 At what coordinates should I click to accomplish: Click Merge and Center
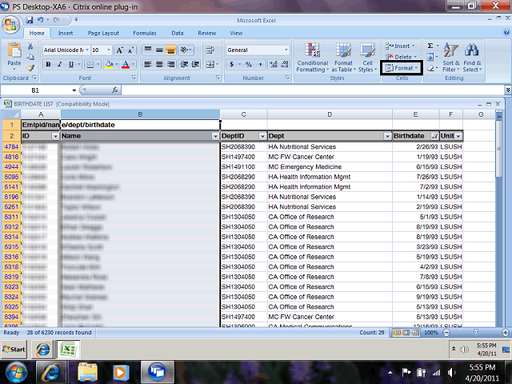pyautogui.click(x=210, y=64)
